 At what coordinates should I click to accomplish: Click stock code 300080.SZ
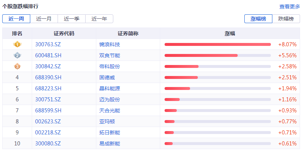pos(48,144)
